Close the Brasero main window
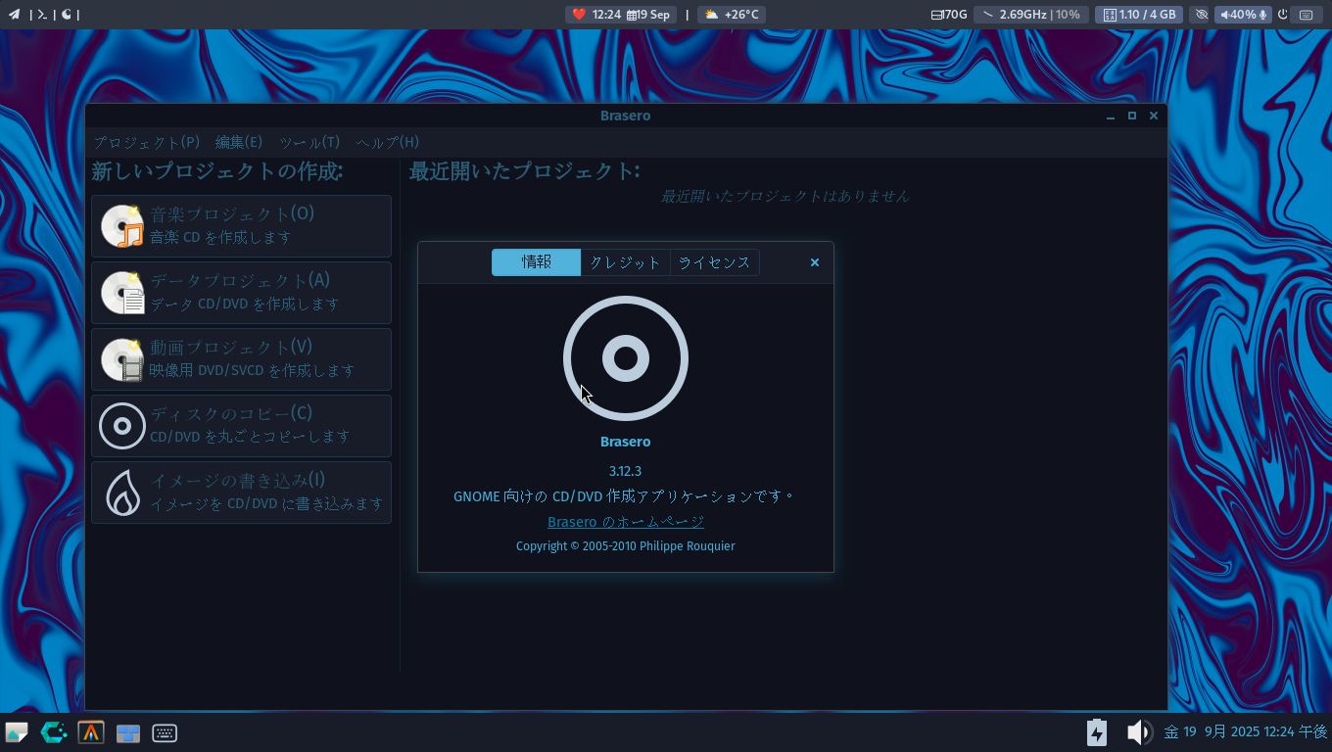Screen dimensions: 1332x752 click(x=1154, y=116)
